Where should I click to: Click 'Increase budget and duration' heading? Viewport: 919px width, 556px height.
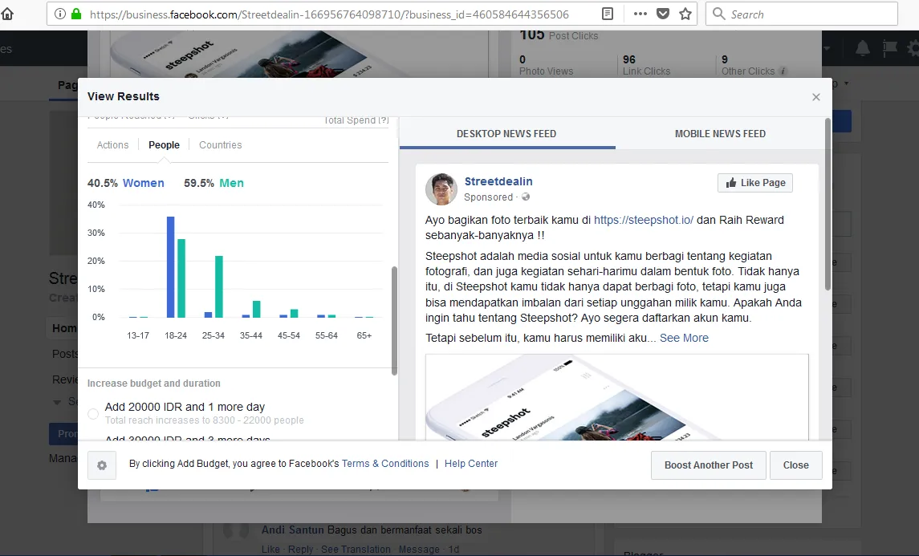click(x=153, y=384)
